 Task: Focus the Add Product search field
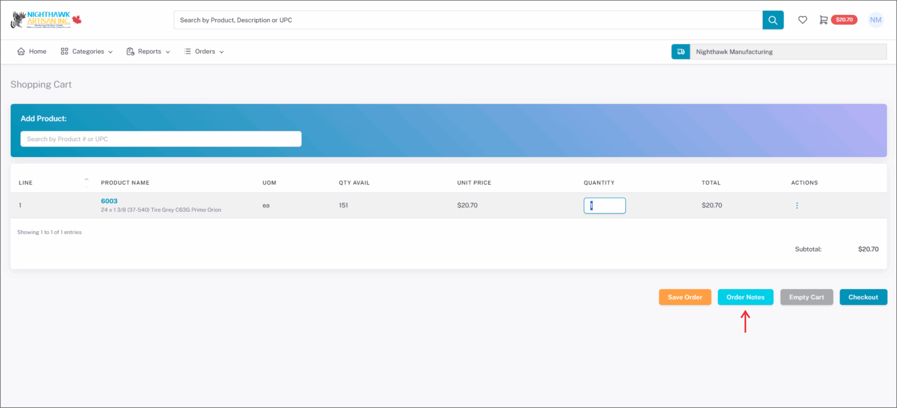[x=161, y=139]
